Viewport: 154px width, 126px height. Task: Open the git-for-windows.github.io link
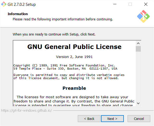pyautogui.click(x=26, y=111)
